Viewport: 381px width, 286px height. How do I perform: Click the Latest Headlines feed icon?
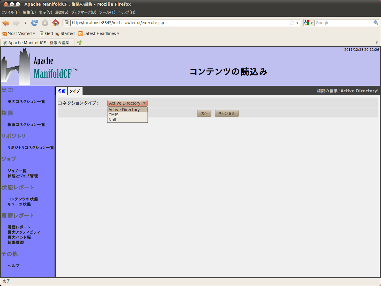(80, 34)
